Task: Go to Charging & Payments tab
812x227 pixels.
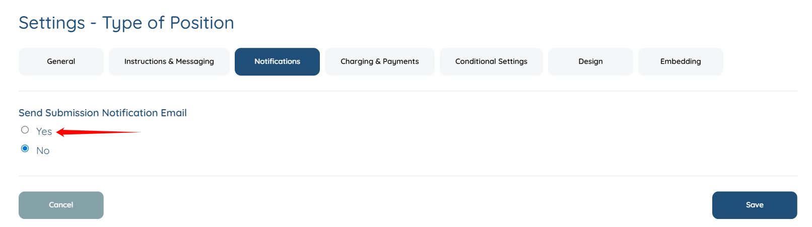Action: pos(379,61)
